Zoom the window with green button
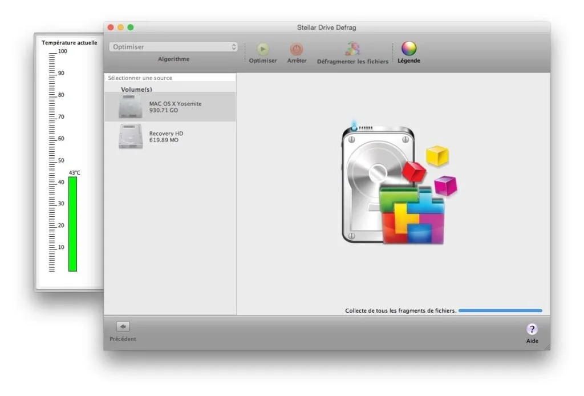The width and height of the screenshot is (584, 396). (x=131, y=27)
